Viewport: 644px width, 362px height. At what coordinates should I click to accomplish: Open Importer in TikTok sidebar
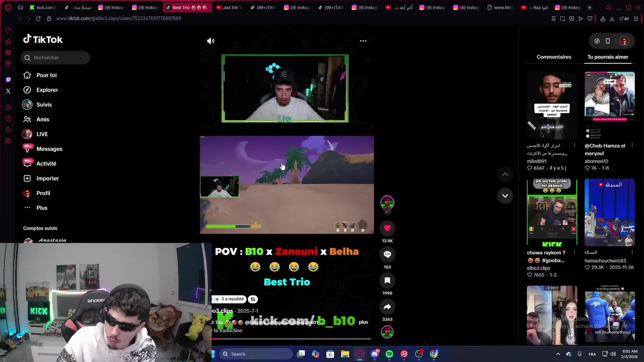coord(41,178)
